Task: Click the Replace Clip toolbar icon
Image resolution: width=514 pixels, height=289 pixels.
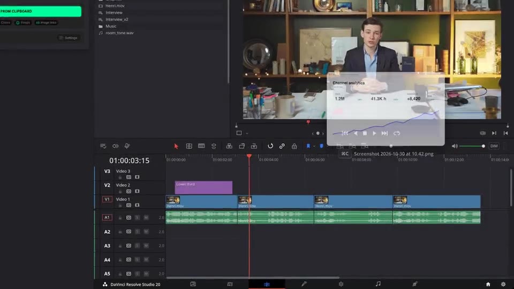Action: coord(254,146)
